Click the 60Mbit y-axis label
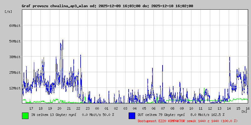 (15, 26)
